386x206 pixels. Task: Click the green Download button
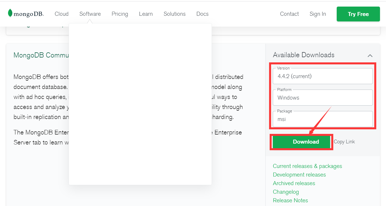[x=301, y=142]
